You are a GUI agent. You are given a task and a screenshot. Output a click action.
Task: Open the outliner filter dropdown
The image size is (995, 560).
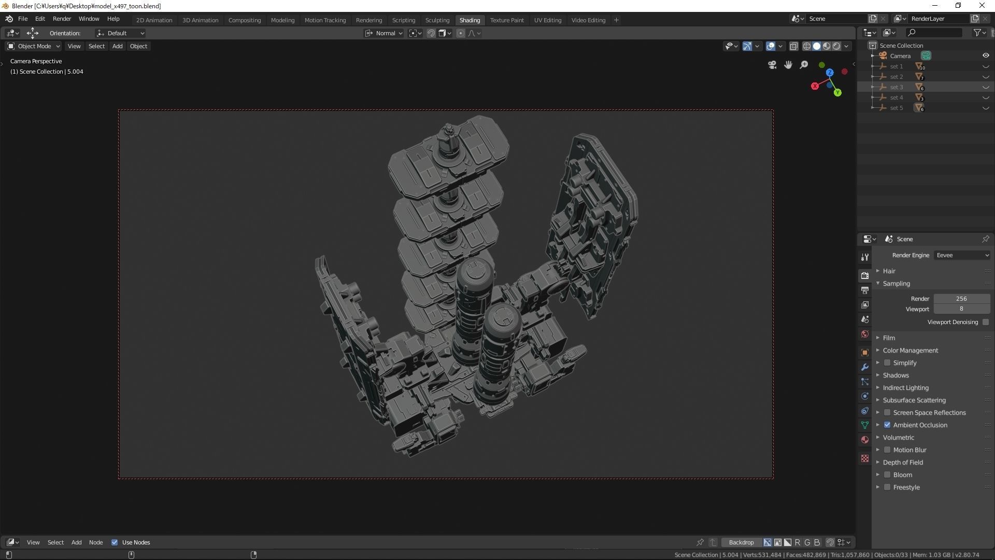979,33
